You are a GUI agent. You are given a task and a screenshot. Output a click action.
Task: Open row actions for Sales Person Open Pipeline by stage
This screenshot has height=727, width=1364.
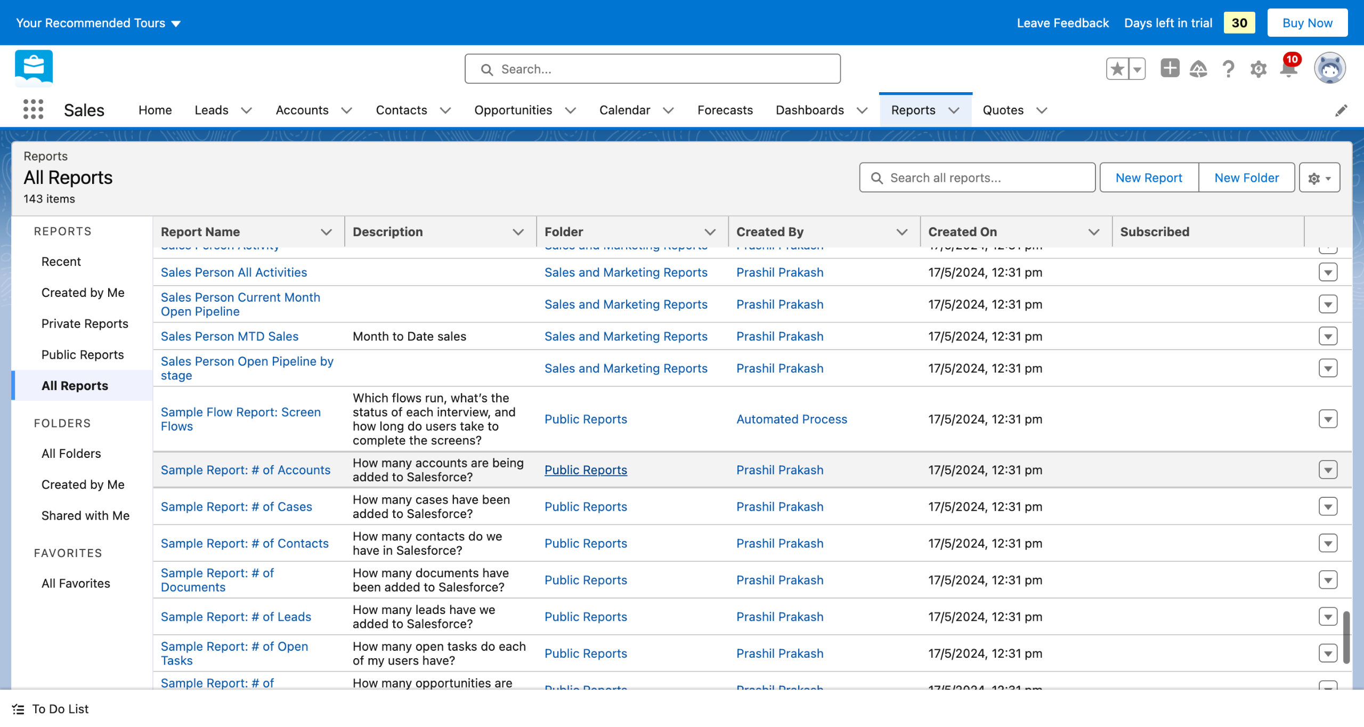coord(1328,368)
